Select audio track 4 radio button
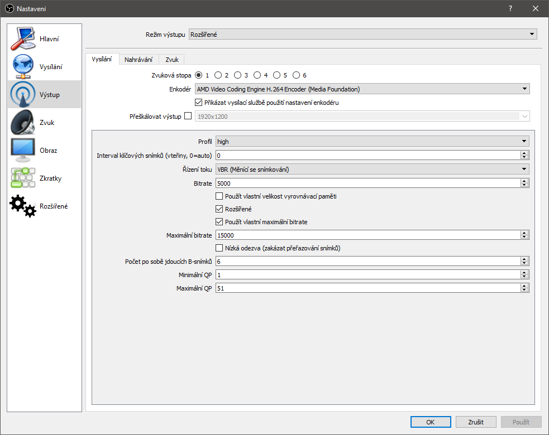Screen dimensions: 549x435 pos(257,75)
